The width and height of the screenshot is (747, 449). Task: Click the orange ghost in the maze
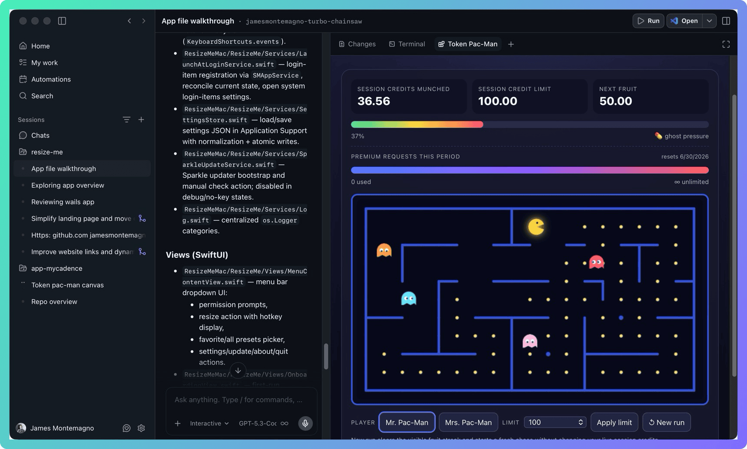(x=384, y=251)
